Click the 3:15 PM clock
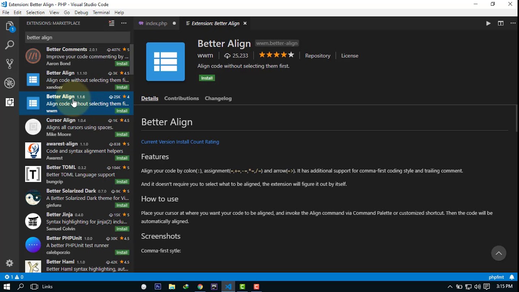The width and height of the screenshot is (519, 292). coord(504,287)
